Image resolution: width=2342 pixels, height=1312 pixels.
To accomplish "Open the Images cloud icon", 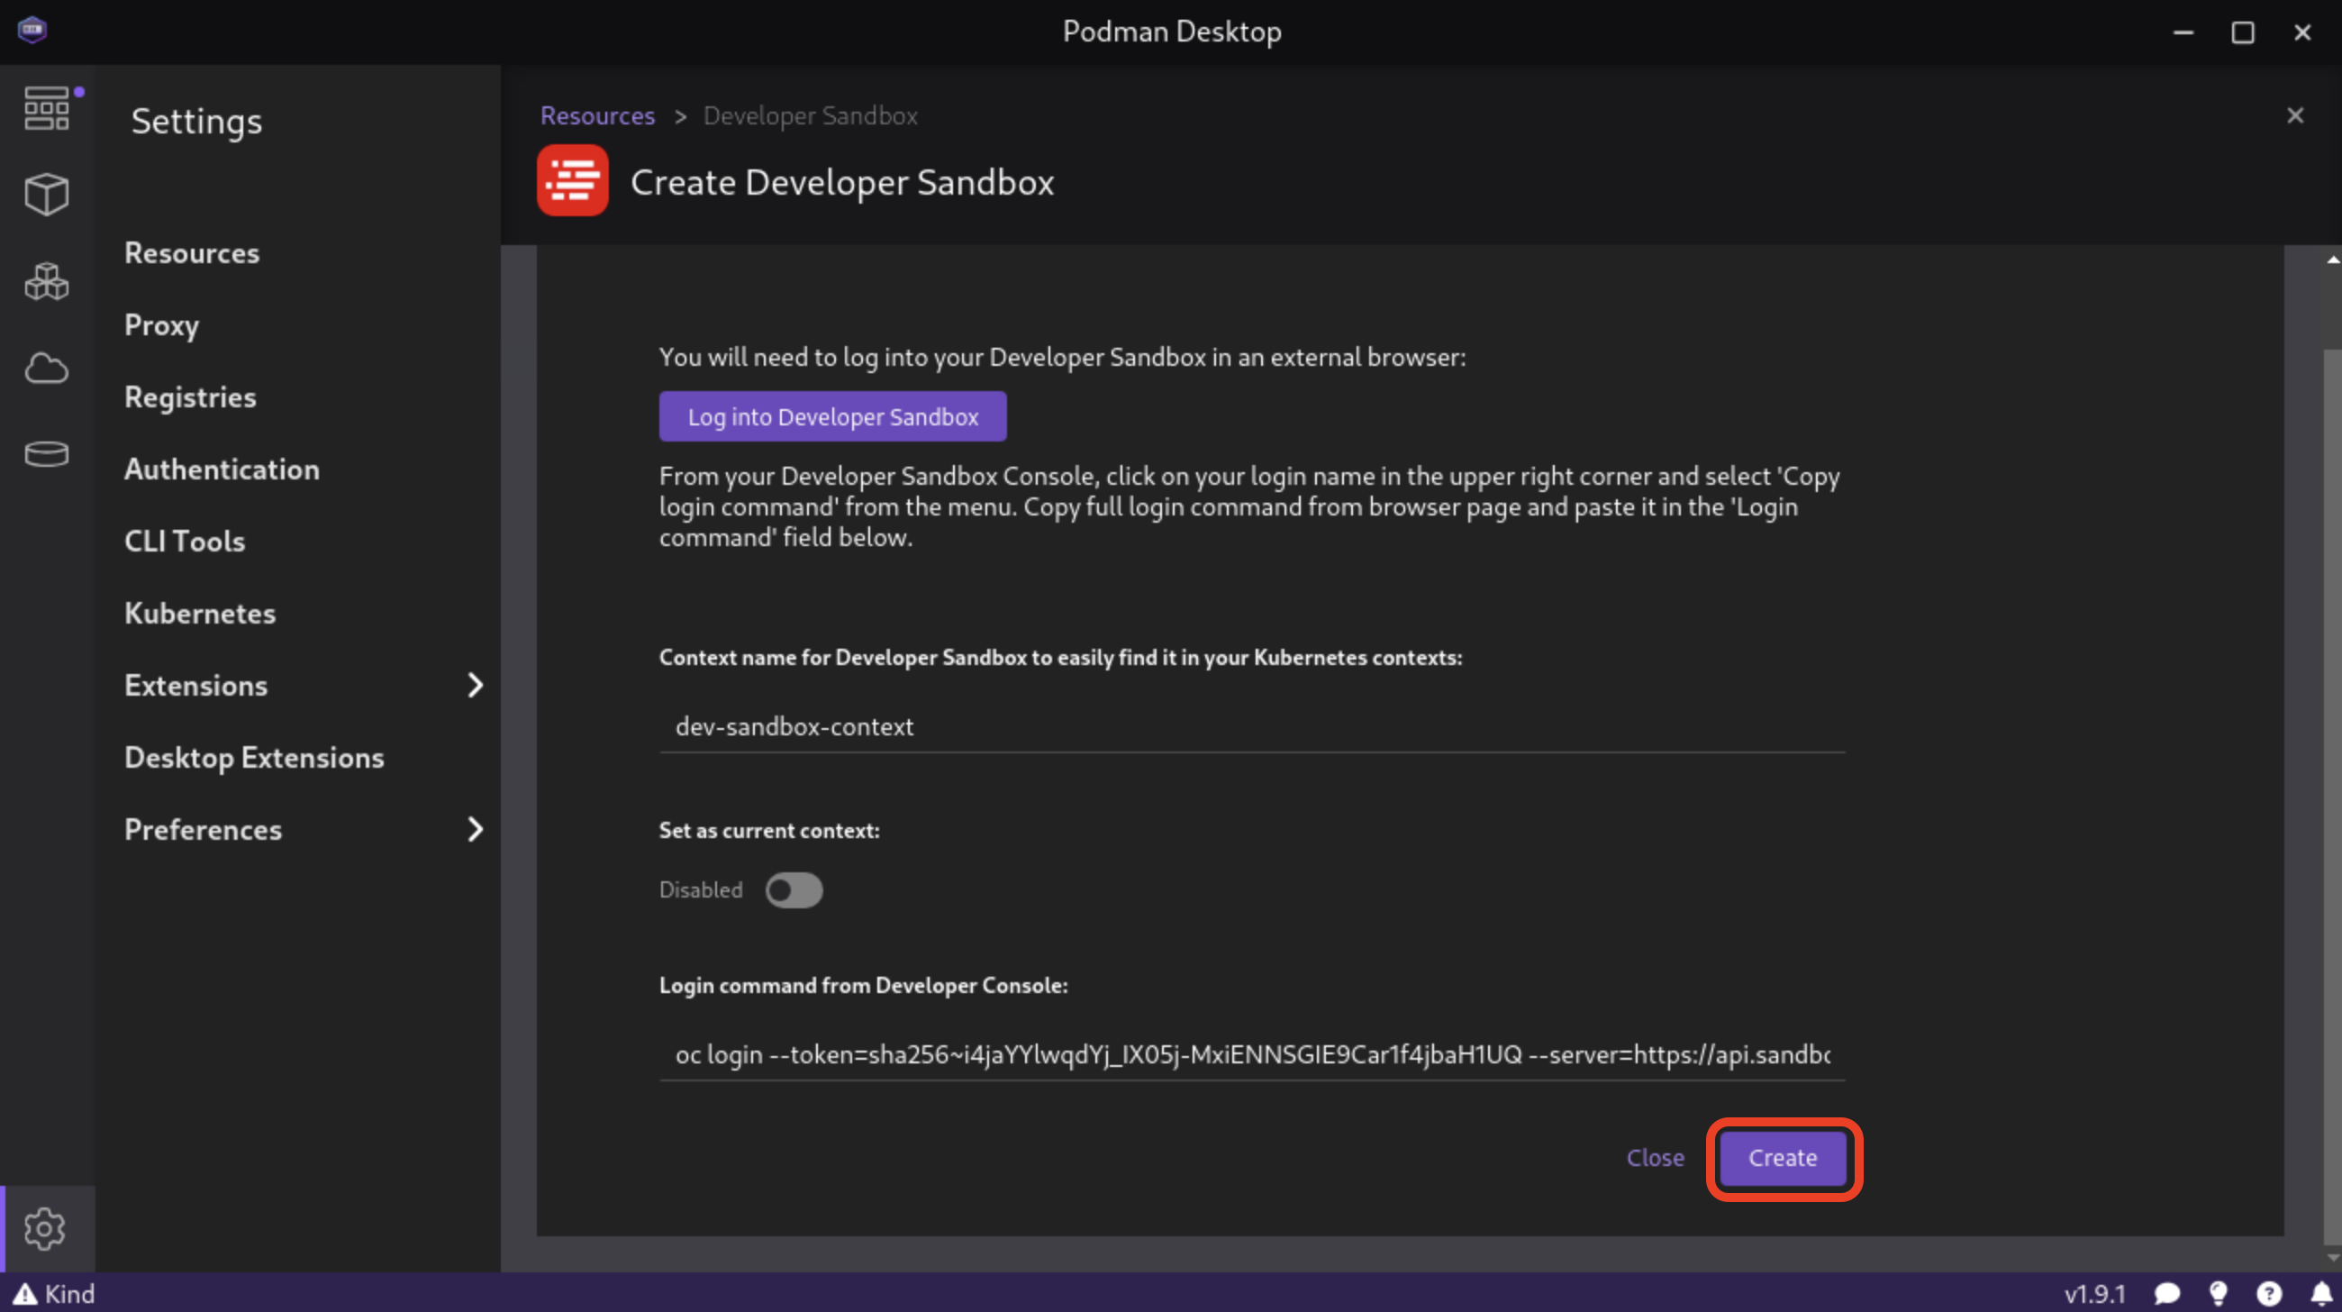I will pyautogui.click(x=46, y=369).
